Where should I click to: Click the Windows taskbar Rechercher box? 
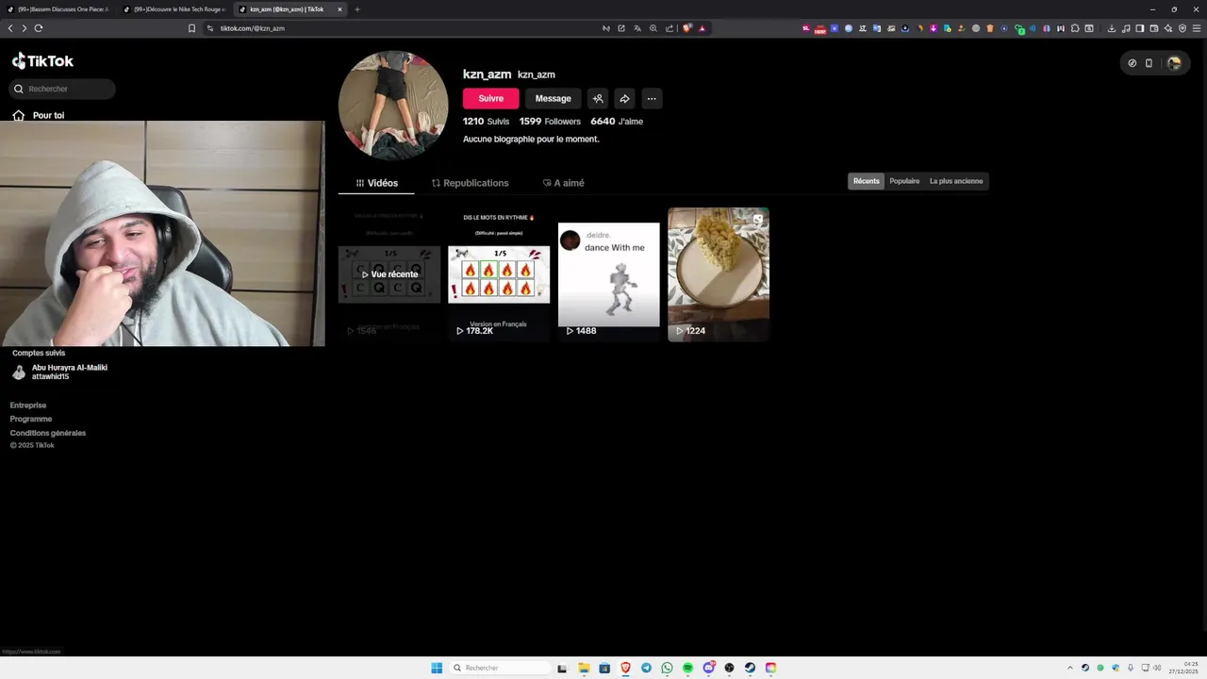[500, 668]
